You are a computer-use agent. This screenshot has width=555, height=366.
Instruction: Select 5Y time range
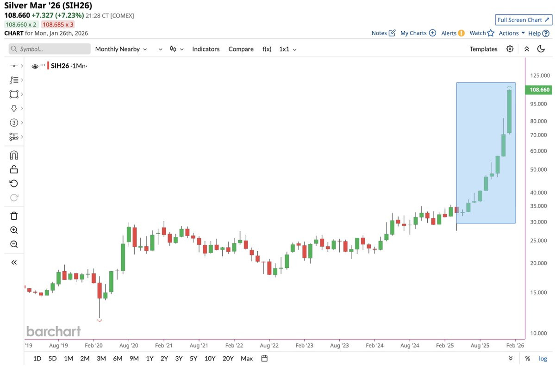point(193,359)
